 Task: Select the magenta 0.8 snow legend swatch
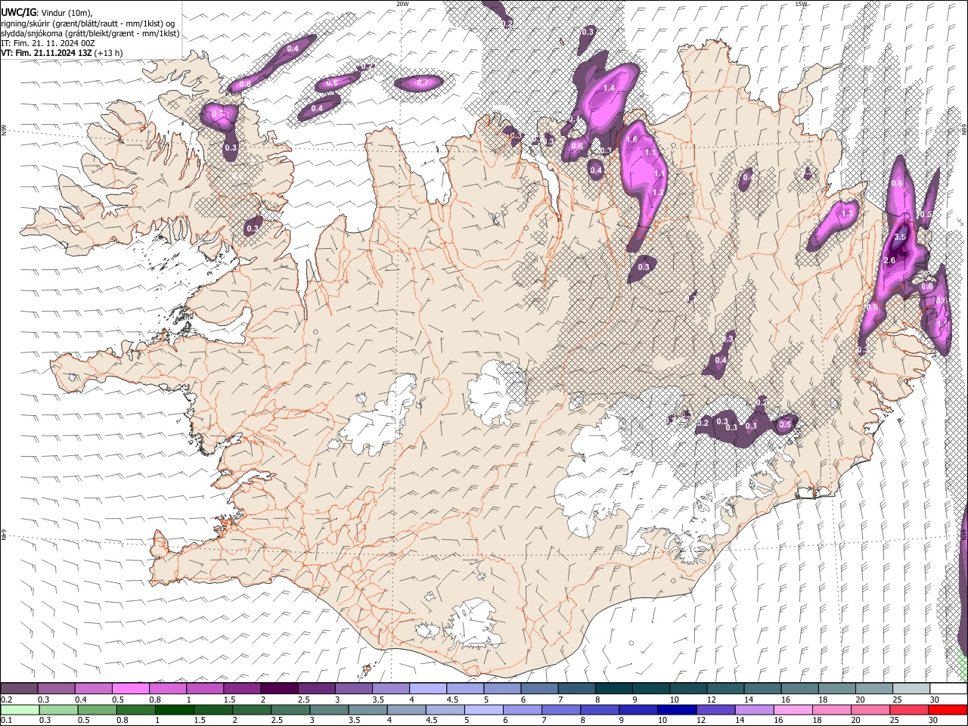click(168, 689)
